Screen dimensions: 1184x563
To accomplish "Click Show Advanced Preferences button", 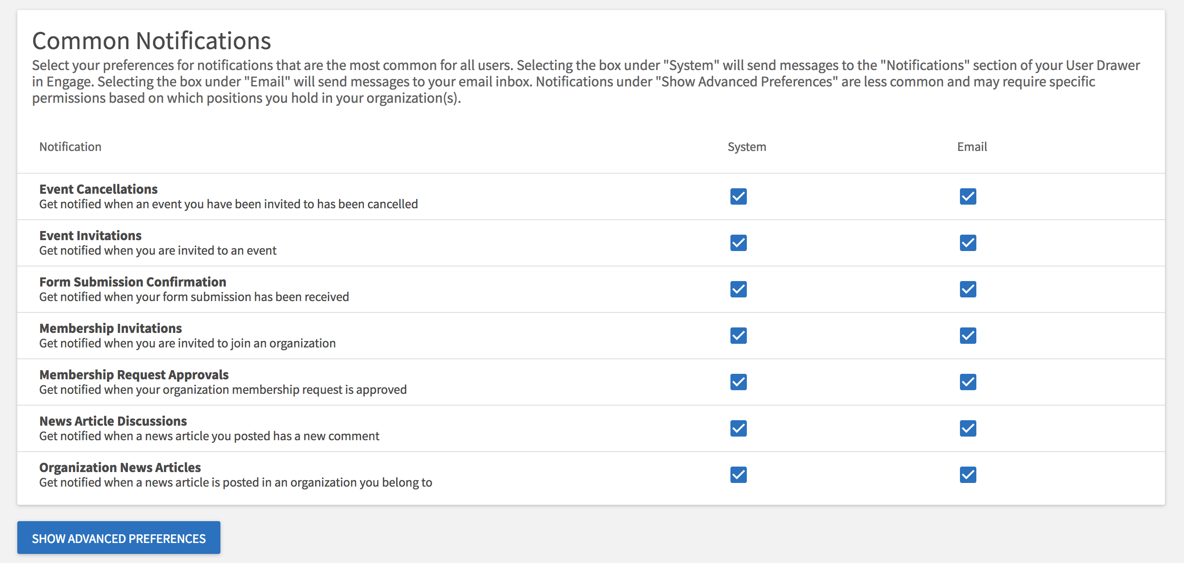I will coord(118,538).
